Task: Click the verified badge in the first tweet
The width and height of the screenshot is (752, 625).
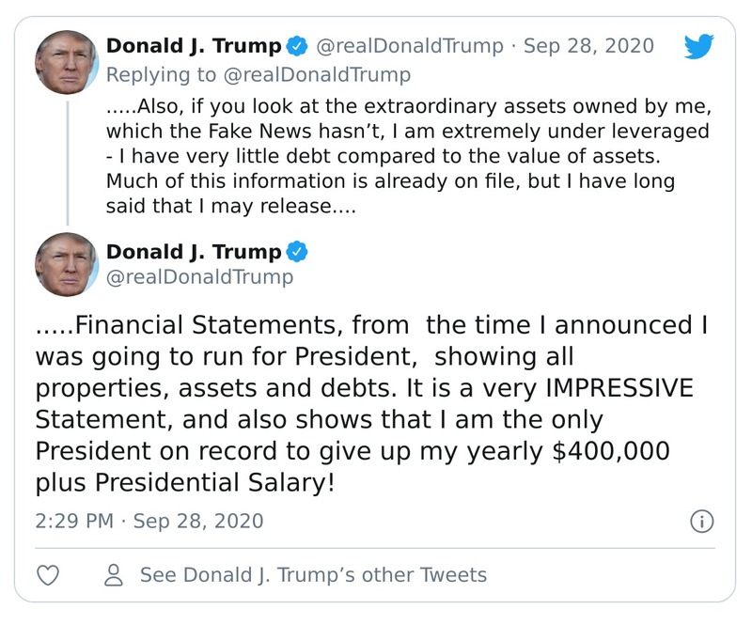Action: click(x=296, y=44)
